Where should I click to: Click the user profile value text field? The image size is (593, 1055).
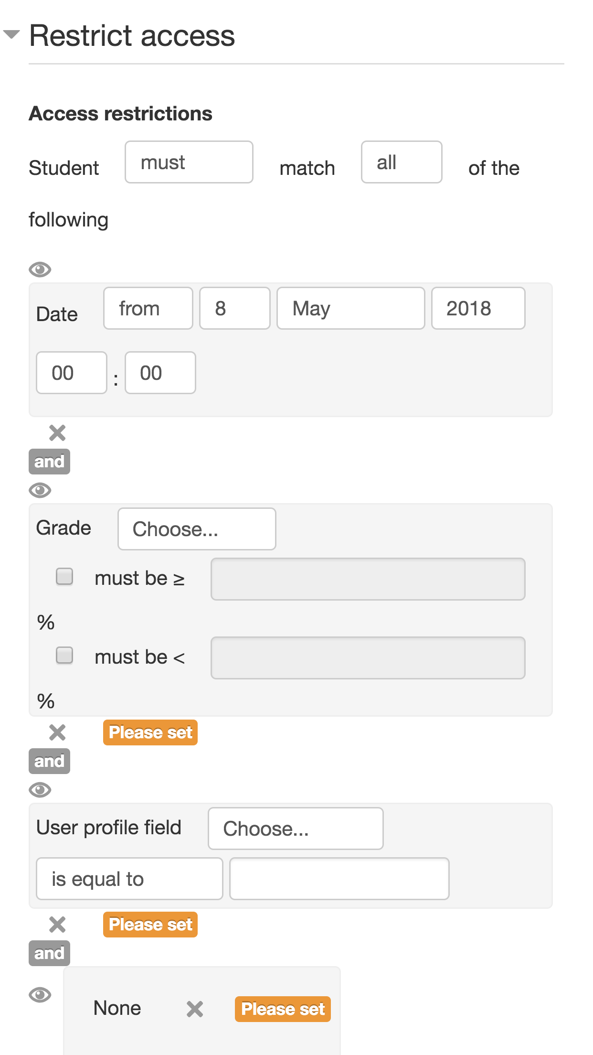coord(339,879)
